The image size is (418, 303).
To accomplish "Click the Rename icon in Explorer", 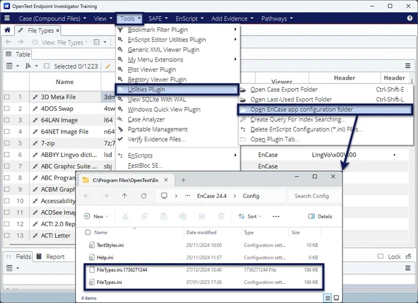I will click(183, 216).
